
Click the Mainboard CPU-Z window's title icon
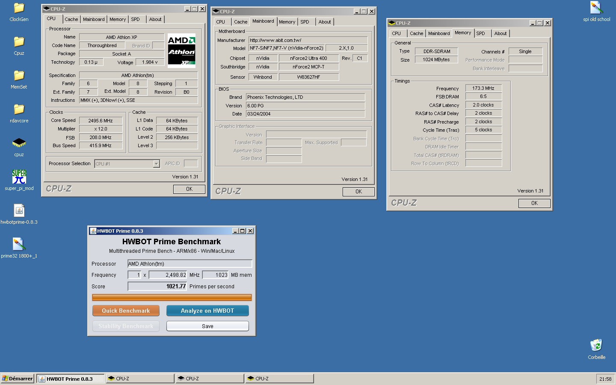coord(216,12)
